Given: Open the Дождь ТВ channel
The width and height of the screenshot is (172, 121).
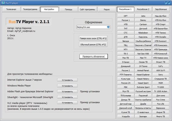Looking at the screenshot, I should pos(126,100).
